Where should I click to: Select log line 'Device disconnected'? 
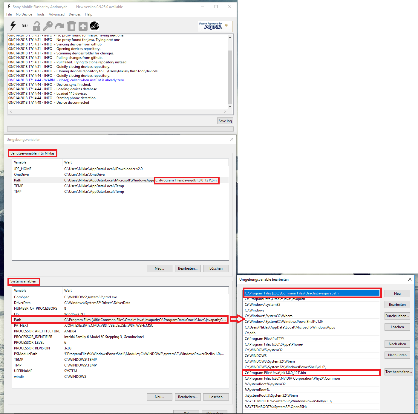(49, 103)
